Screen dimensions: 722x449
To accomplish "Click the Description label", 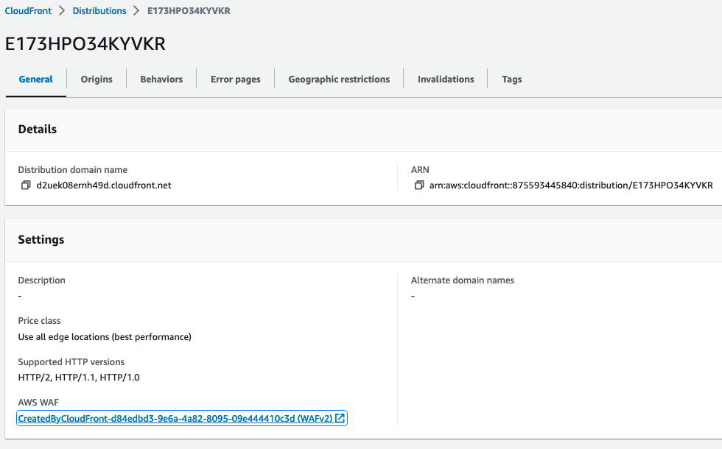I will 41,280.
